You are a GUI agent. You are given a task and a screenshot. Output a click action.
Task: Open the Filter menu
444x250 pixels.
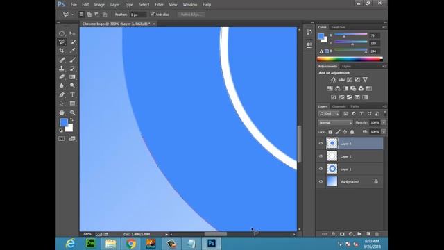tap(159, 5)
